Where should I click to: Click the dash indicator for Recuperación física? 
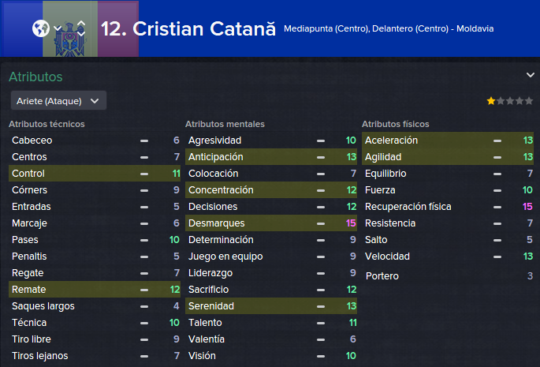pos(497,207)
